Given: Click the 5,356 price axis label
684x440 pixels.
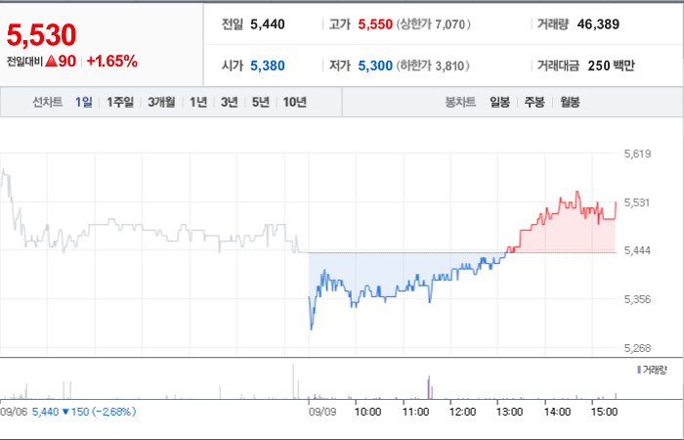Looking at the screenshot, I should click(637, 299).
